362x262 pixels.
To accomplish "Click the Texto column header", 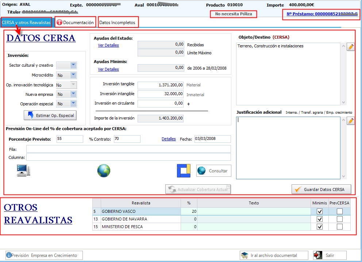I will click(254, 203).
